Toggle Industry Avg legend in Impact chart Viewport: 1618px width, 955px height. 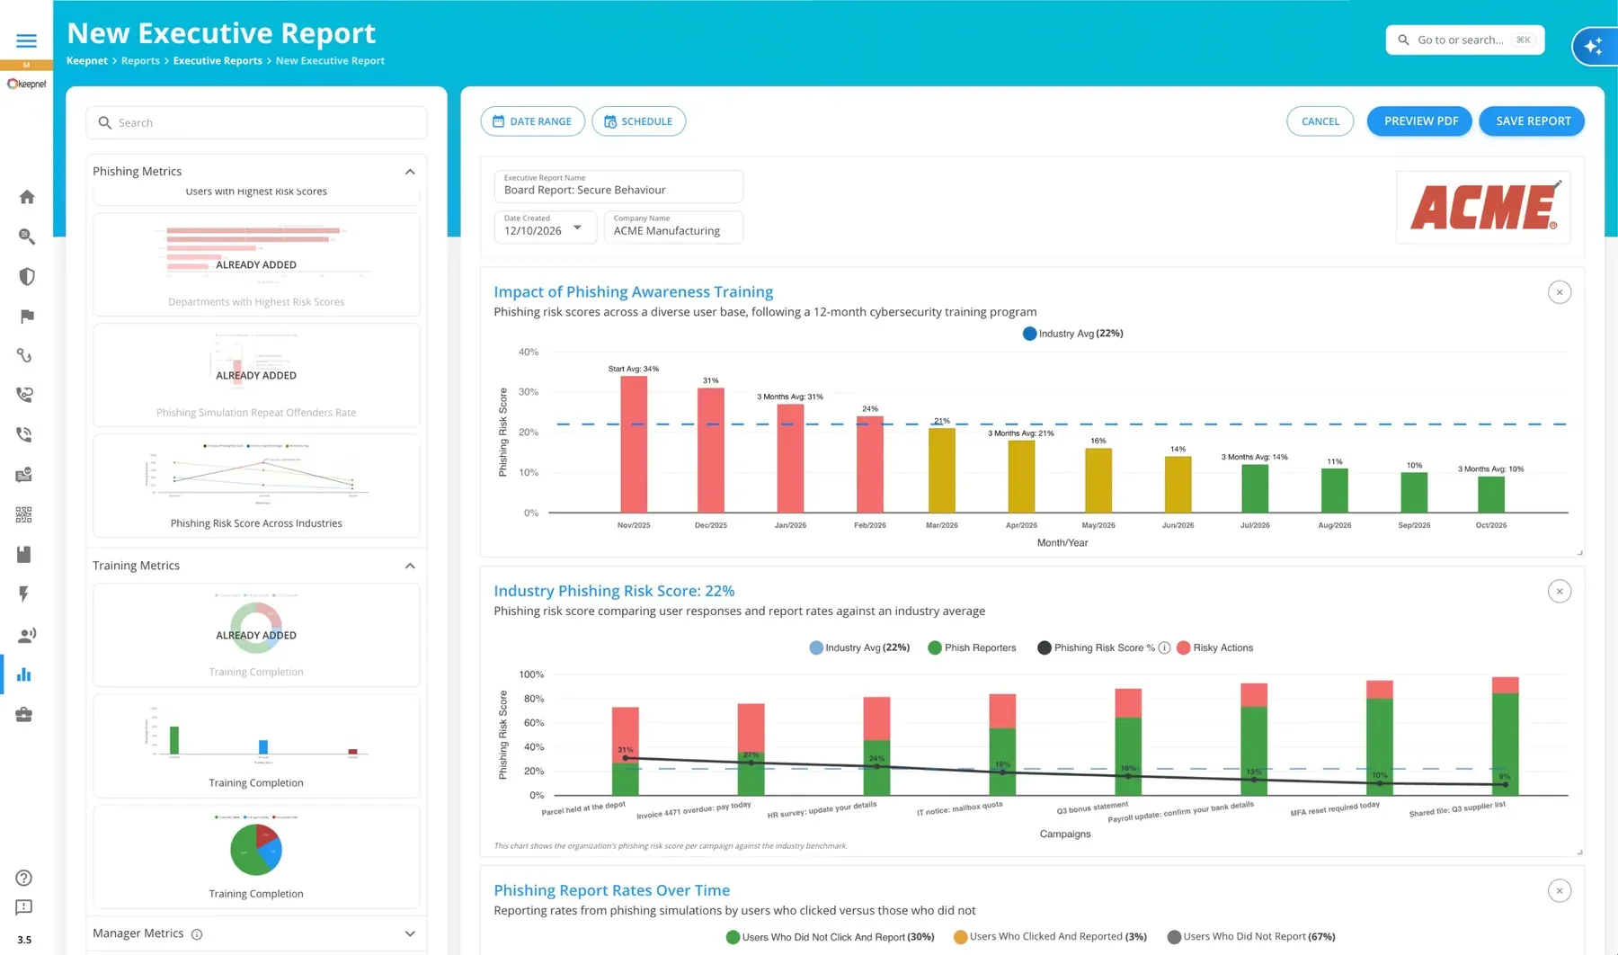point(1072,334)
